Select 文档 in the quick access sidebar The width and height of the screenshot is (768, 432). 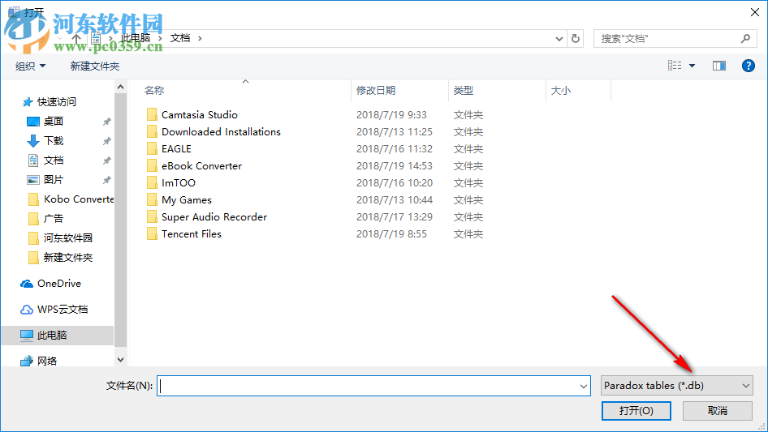coord(54,160)
